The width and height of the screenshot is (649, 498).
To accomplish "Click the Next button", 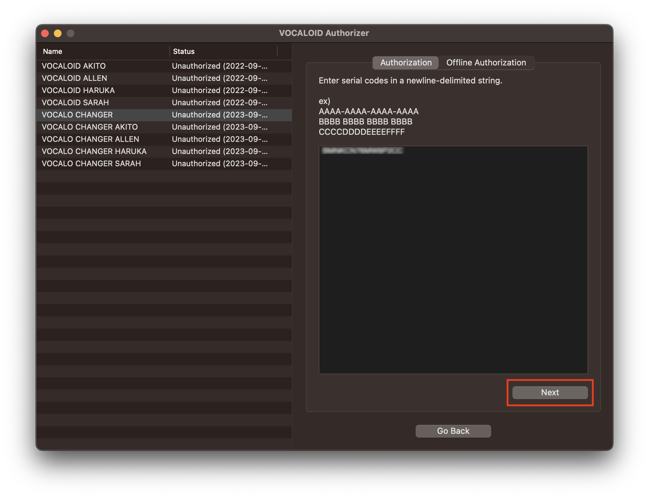I will [x=550, y=392].
